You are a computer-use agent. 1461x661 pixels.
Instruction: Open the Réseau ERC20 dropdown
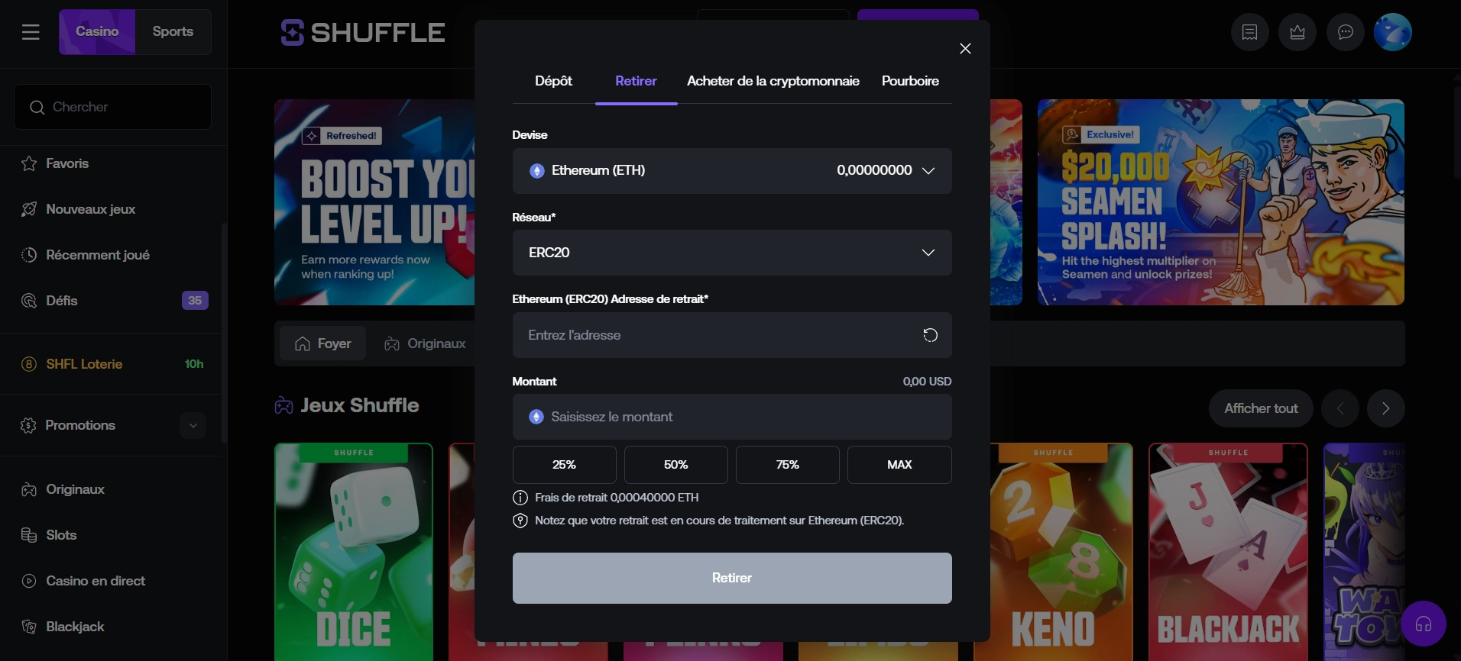coord(732,253)
